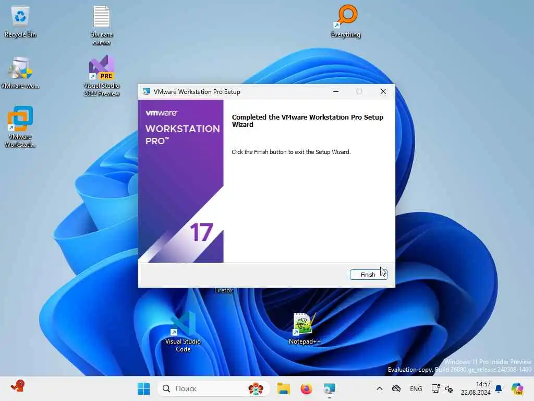Click the Поиск taskbar search box
The width and height of the screenshot is (534, 401).
213,388
